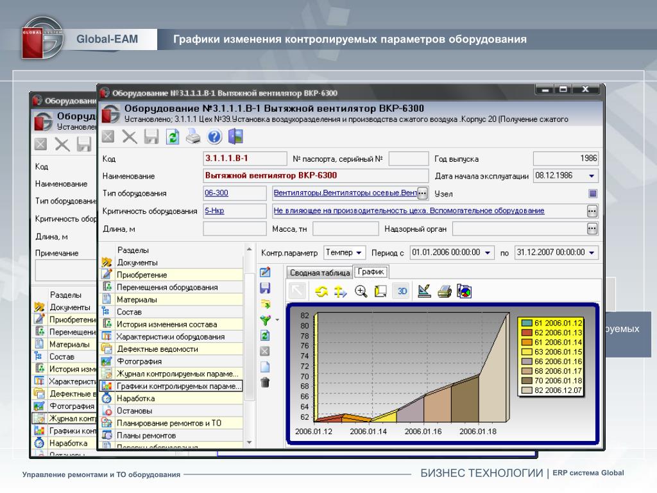657x493 pixels.
Task: Open the 5-Нкр criticality link
Action: point(214,211)
